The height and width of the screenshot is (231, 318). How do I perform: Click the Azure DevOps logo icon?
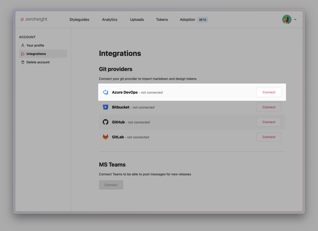(106, 92)
